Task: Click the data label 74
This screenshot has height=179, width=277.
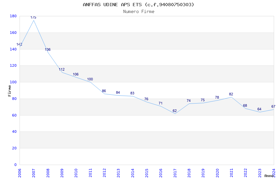Action: [189, 101]
